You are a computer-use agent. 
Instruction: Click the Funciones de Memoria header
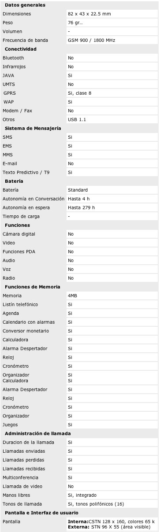coord(32,287)
